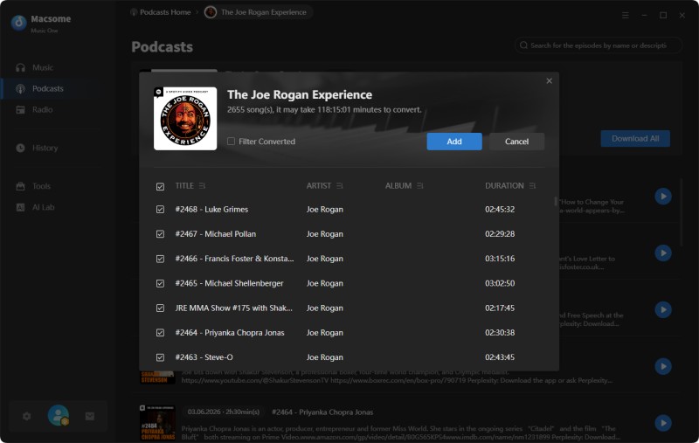The height and width of the screenshot is (443, 699).
Task: Open AI Lab in the sidebar
Action: pyautogui.click(x=43, y=207)
